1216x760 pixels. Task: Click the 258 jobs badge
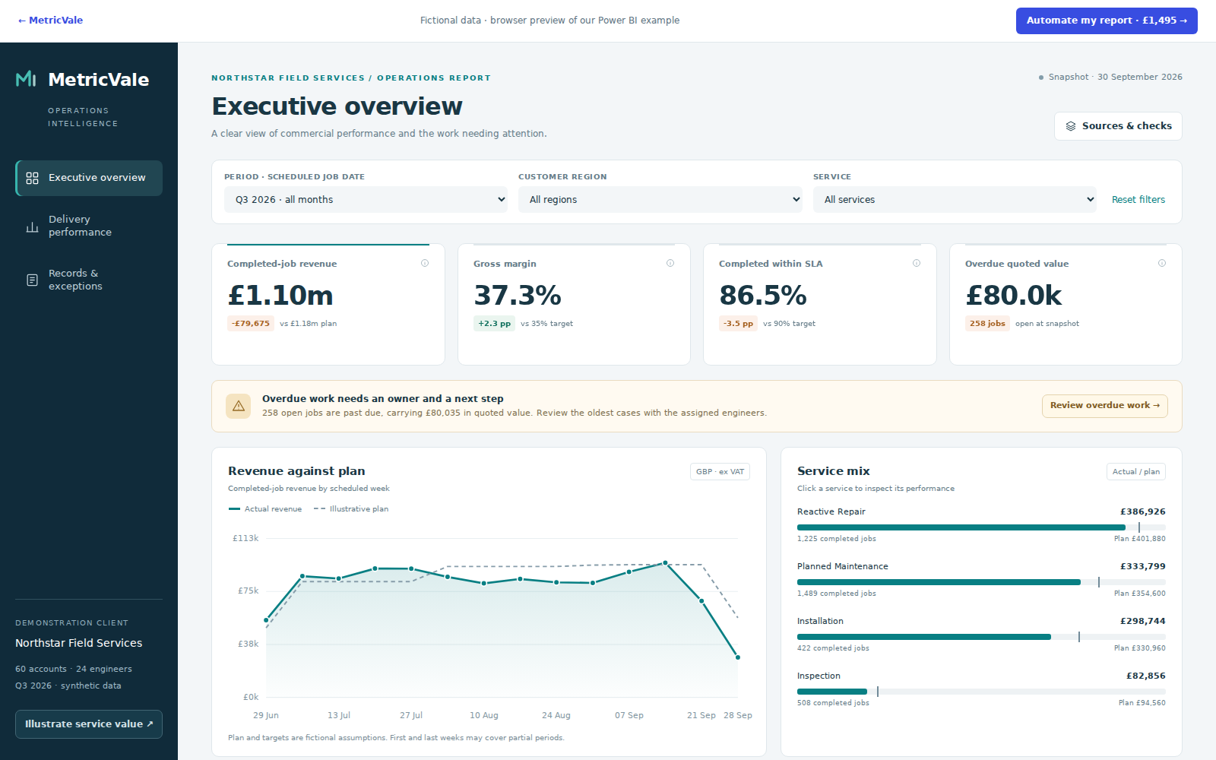(987, 324)
